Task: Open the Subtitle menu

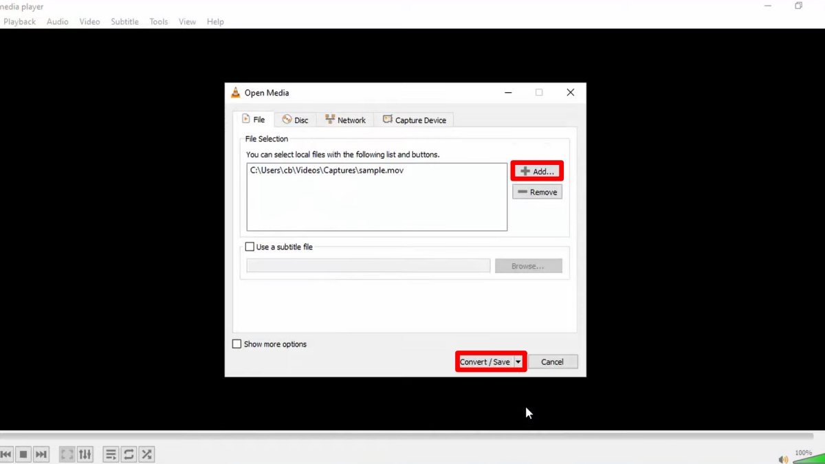Action: 124,21
